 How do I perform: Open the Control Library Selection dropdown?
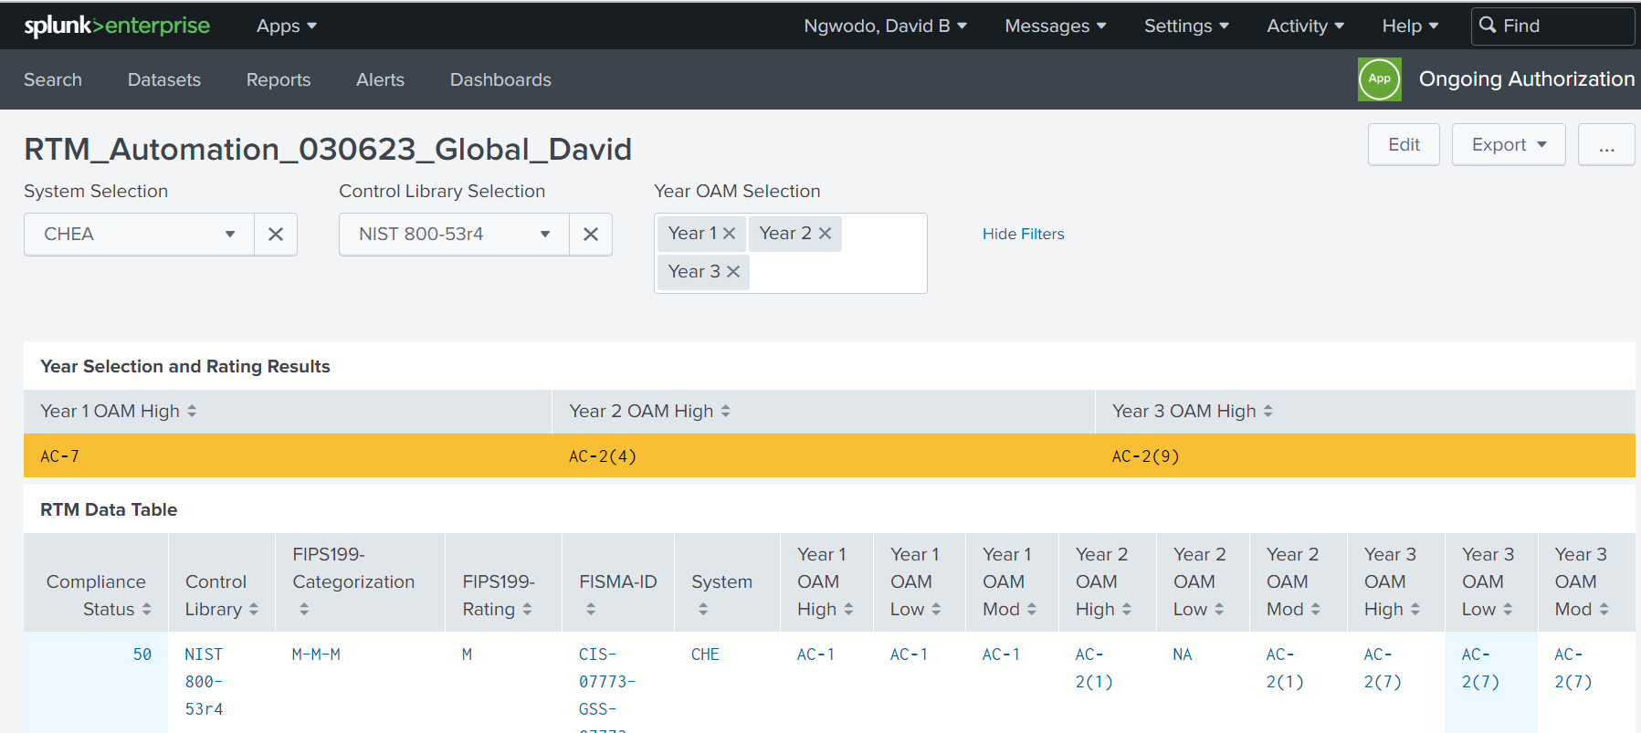point(454,235)
